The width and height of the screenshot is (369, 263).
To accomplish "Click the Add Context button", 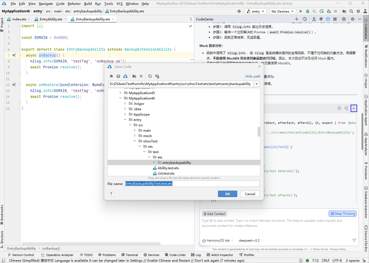I will tap(214, 214).
